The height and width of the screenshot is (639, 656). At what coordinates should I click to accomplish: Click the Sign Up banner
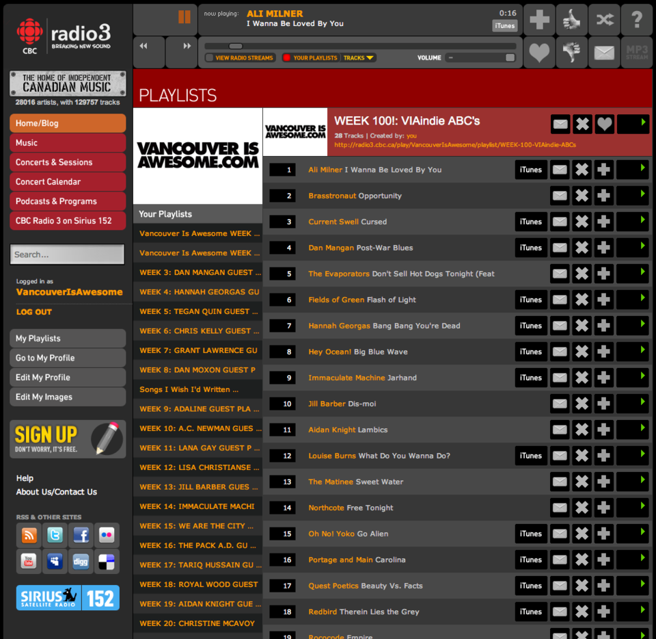point(68,439)
